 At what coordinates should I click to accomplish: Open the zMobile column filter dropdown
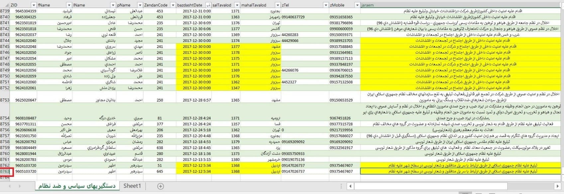[357, 5]
